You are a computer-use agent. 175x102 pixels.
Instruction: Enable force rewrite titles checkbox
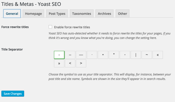click(50, 27)
